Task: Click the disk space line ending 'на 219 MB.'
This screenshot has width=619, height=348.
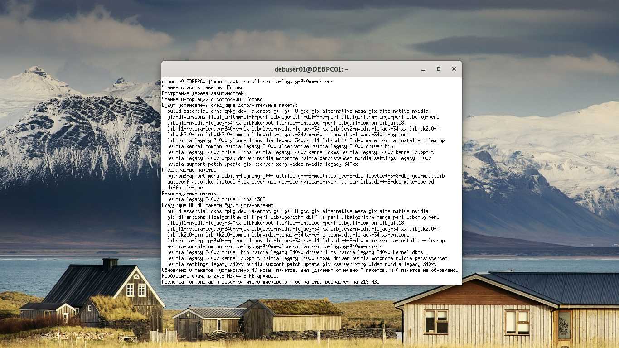Action: pyautogui.click(x=271, y=282)
